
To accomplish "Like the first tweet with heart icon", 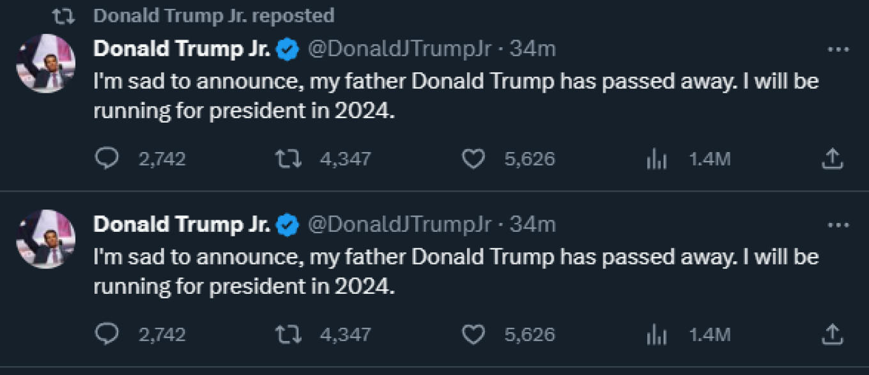I will tap(473, 158).
